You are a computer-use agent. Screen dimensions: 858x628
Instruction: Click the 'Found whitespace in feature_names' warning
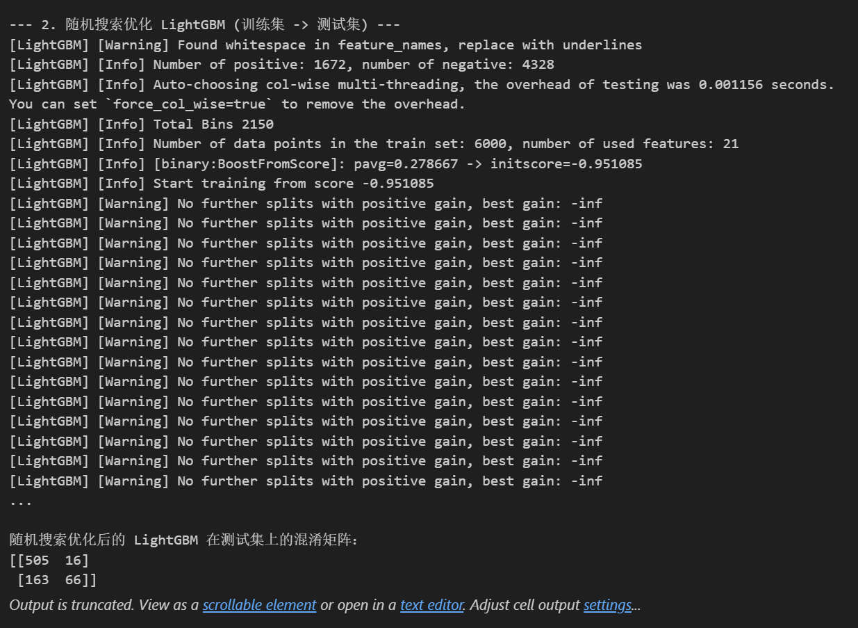[x=325, y=45]
